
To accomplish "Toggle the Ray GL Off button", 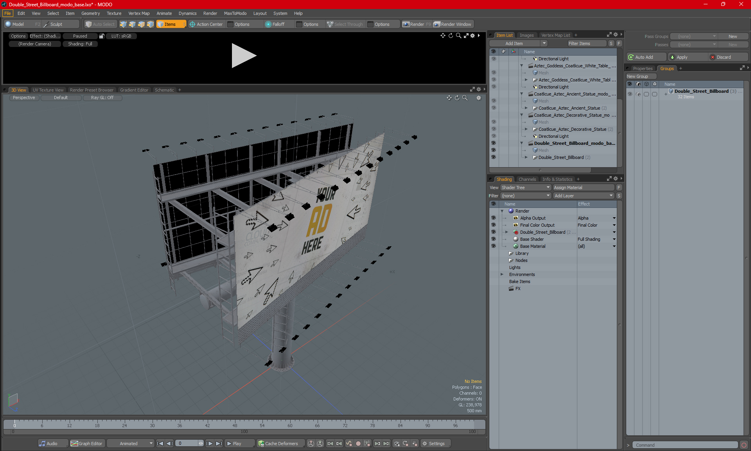I will (102, 97).
